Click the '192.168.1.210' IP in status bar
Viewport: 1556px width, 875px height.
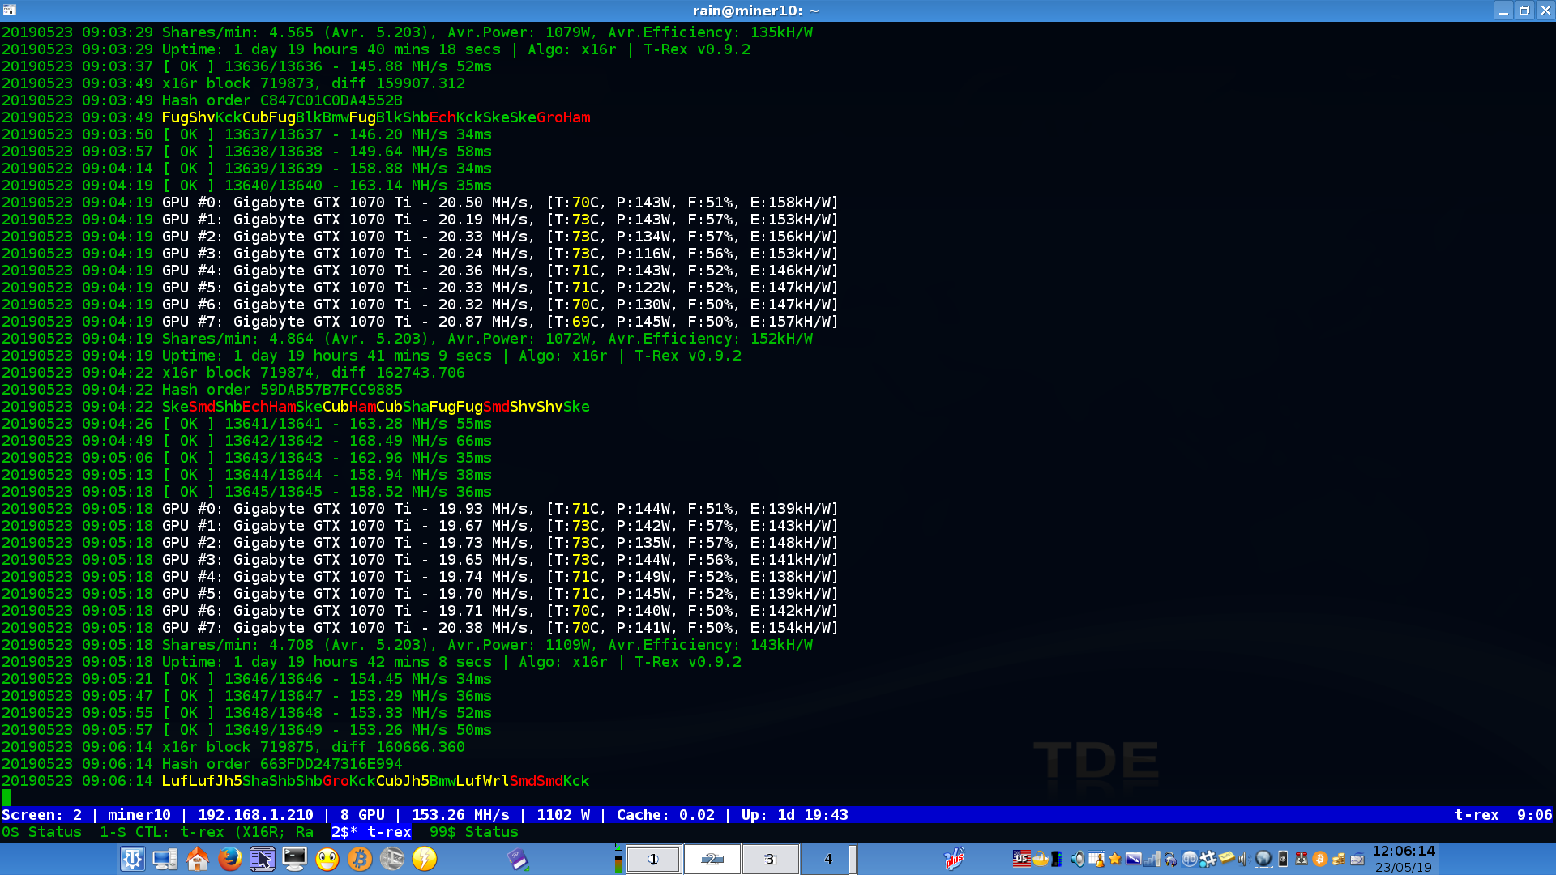[255, 815]
